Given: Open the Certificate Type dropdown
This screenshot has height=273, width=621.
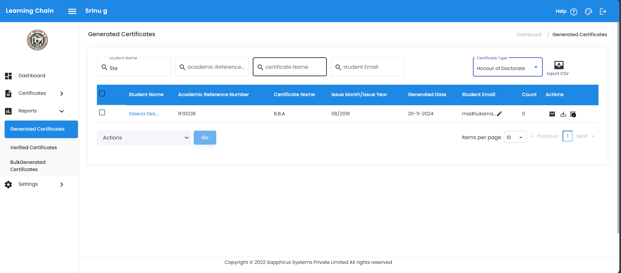Looking at the screenshot, I should [x=507, y=67].
